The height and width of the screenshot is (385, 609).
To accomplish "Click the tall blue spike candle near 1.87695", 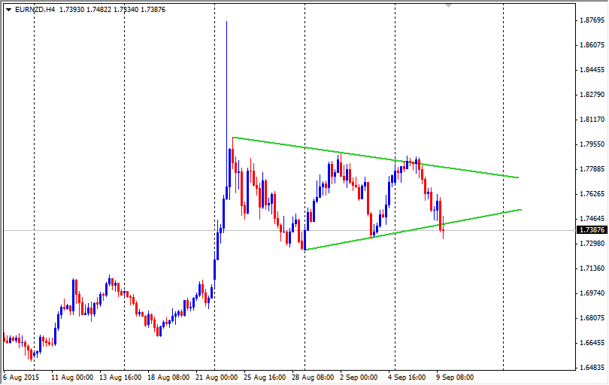I will tap(227, 111).
